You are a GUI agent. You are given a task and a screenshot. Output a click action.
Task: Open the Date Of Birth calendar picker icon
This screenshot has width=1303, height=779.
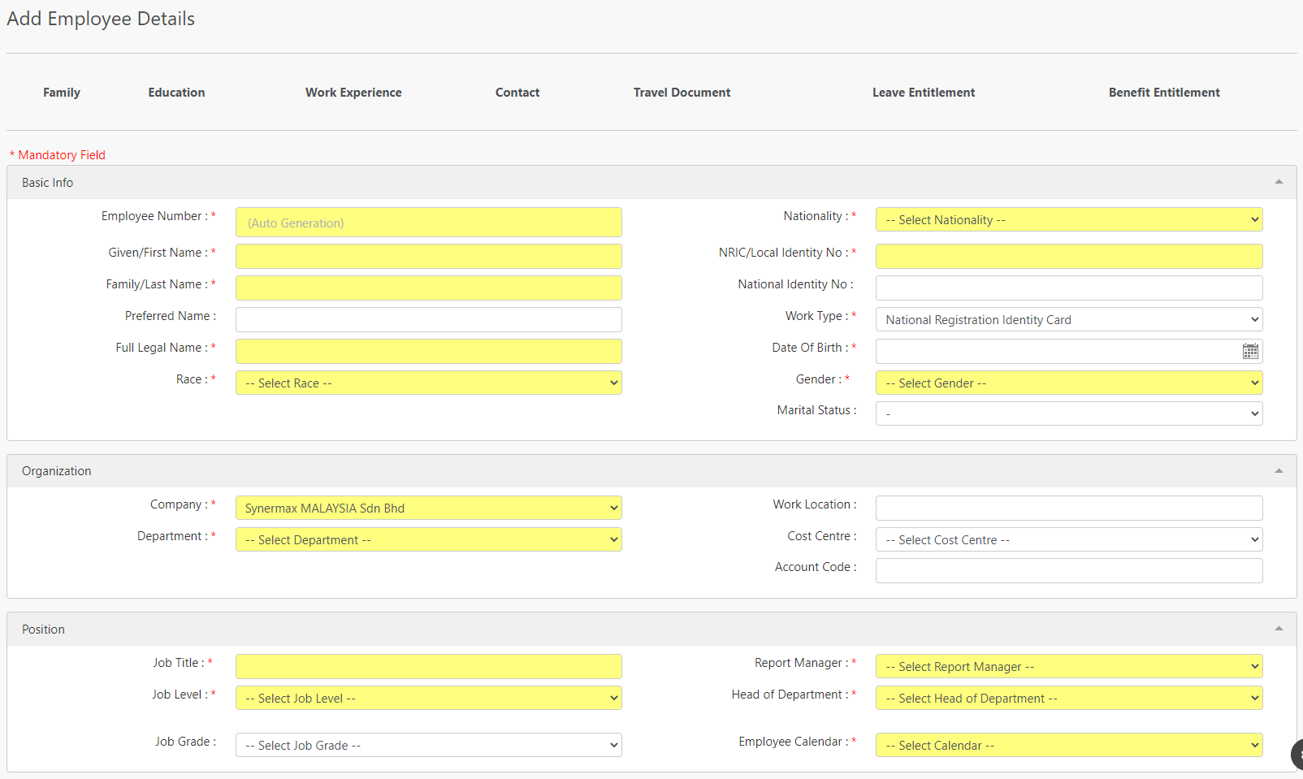point(1250,351)
